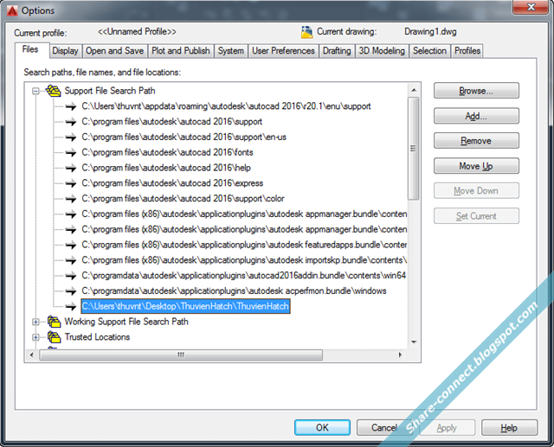The image size is (554, 447).
Task: Click arrow icon beside the autocad 2016\fonts path
Action: pos(71,152)
